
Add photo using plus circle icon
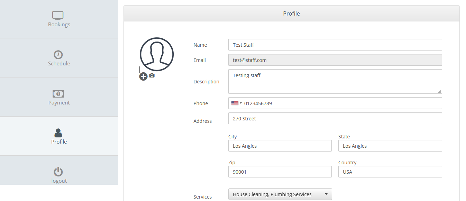click(x=144, y=76)
